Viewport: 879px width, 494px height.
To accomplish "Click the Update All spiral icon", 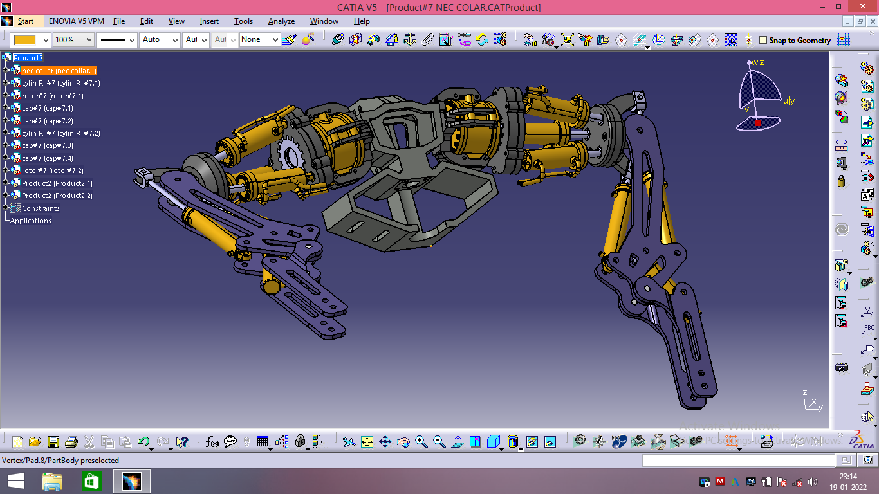I will click(842, 230).
